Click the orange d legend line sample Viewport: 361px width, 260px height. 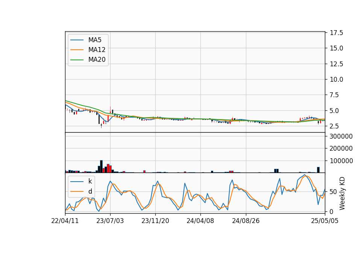click(77, 191)
